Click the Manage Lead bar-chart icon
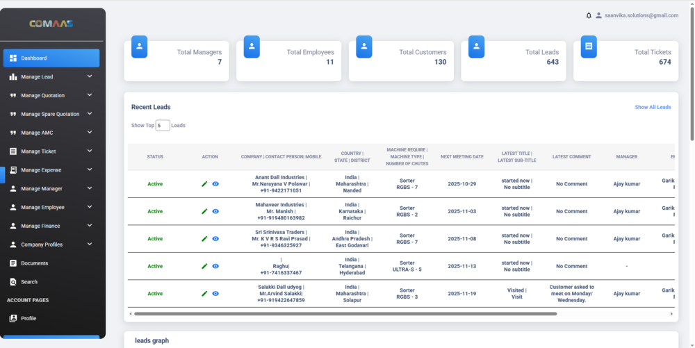The width and height of the screenshot is (695, 348). [x=13, y=76]
